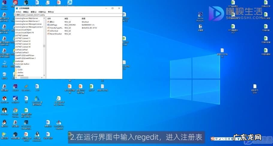Viewport: 273px width, 146px height.
Task: Open the PS_CC2018 Photoshop shortcut icon
Action: coord(26,125)
